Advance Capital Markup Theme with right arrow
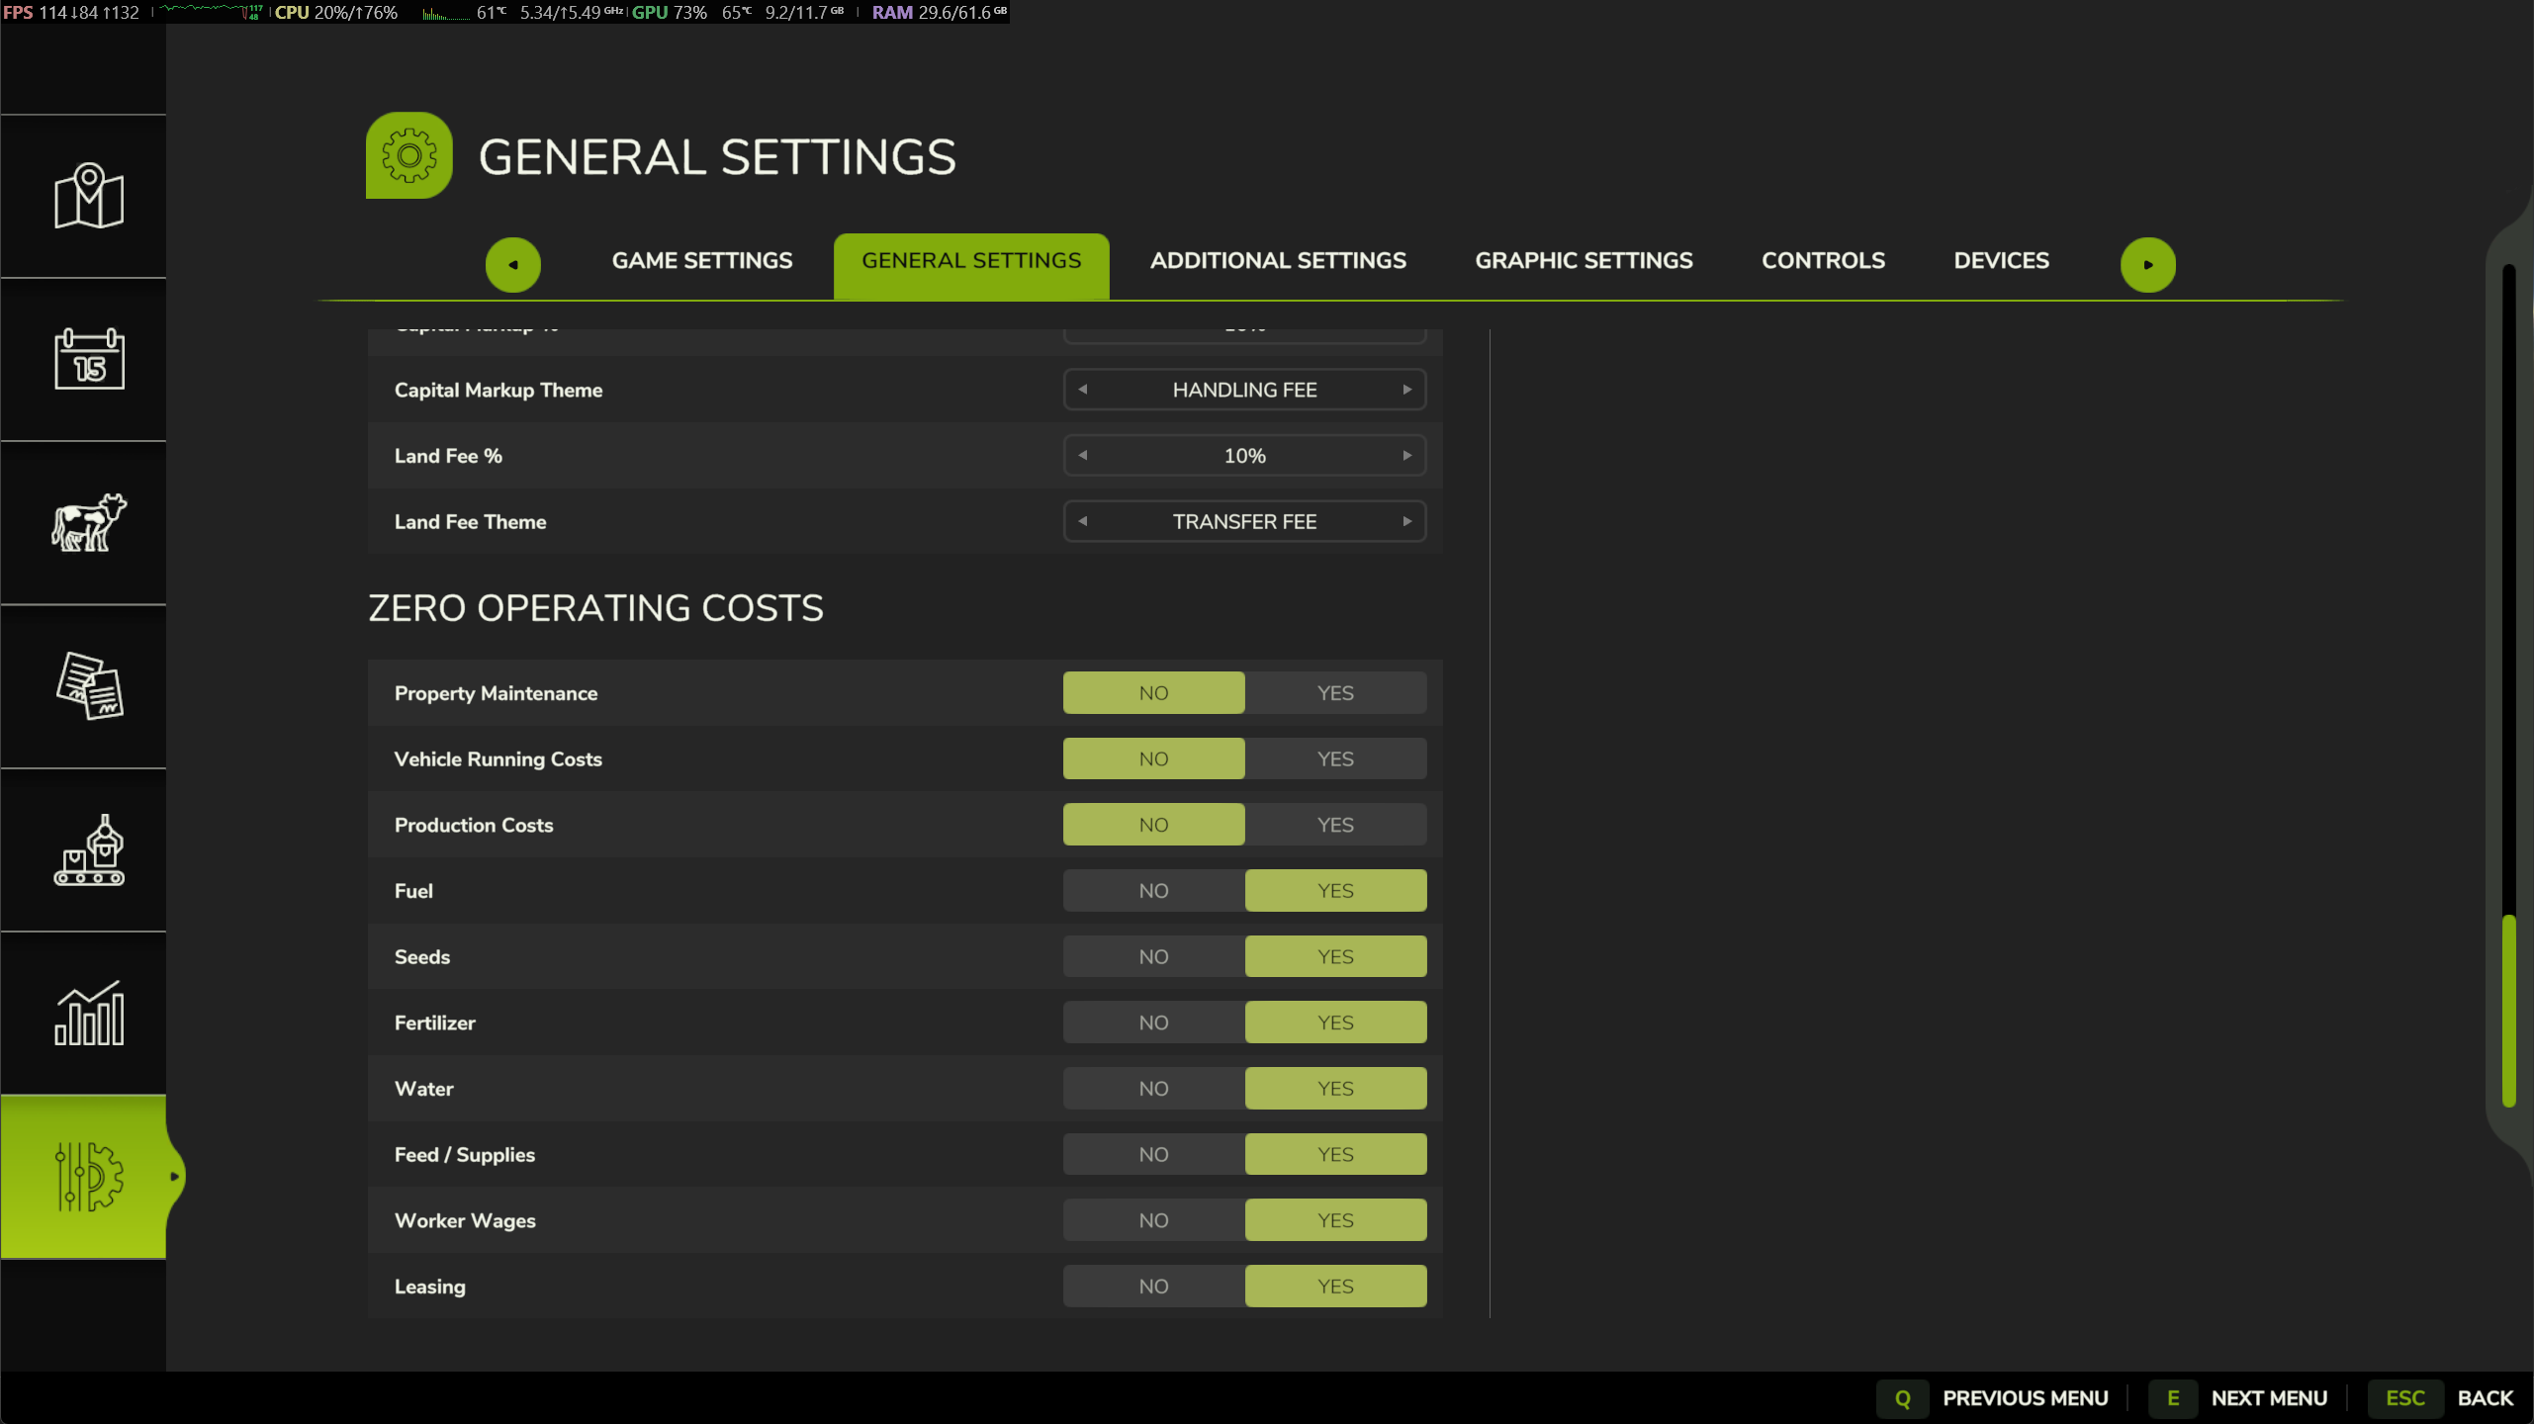Screen dimensions: 2534x1424 coord(1406,390)
